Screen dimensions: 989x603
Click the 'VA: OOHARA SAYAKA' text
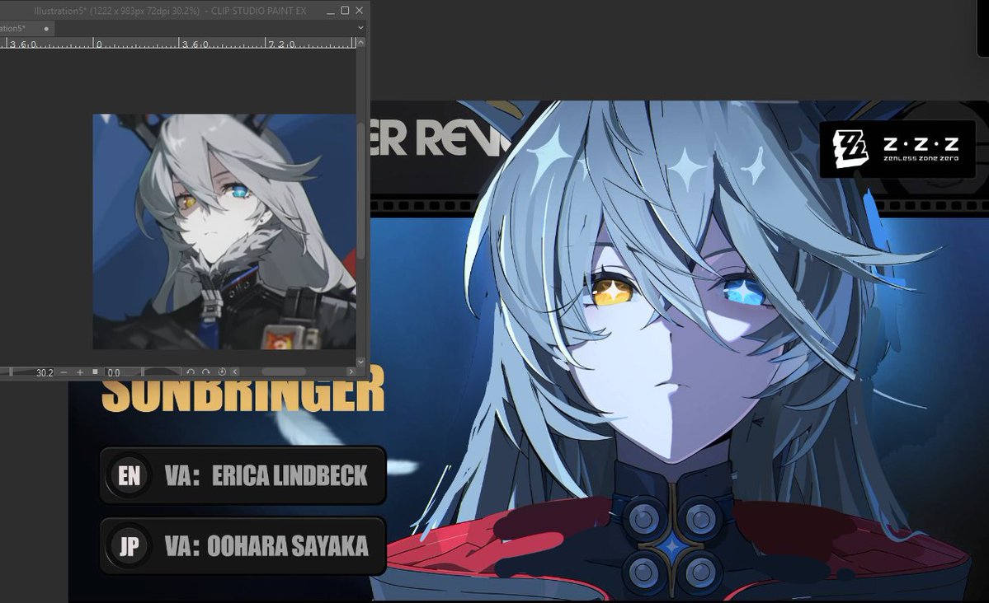(x=266, y=546)
